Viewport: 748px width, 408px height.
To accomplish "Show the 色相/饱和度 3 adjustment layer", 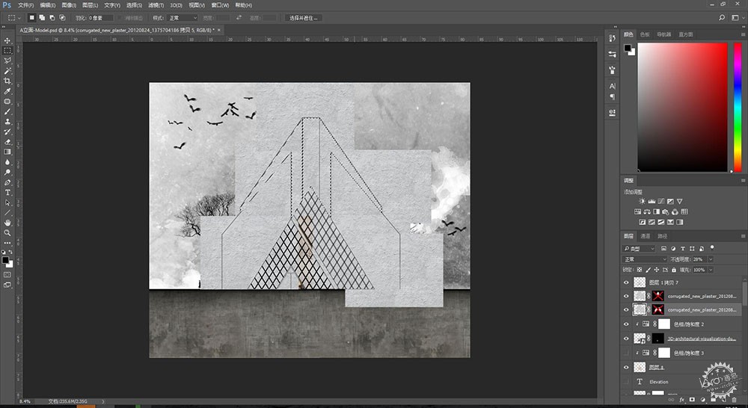I will [626, 353].
